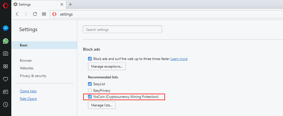The height and width of the screenshot is (116, 283).
Task: Open the Snapshot camera tool
Action: (x=5, y=53)
